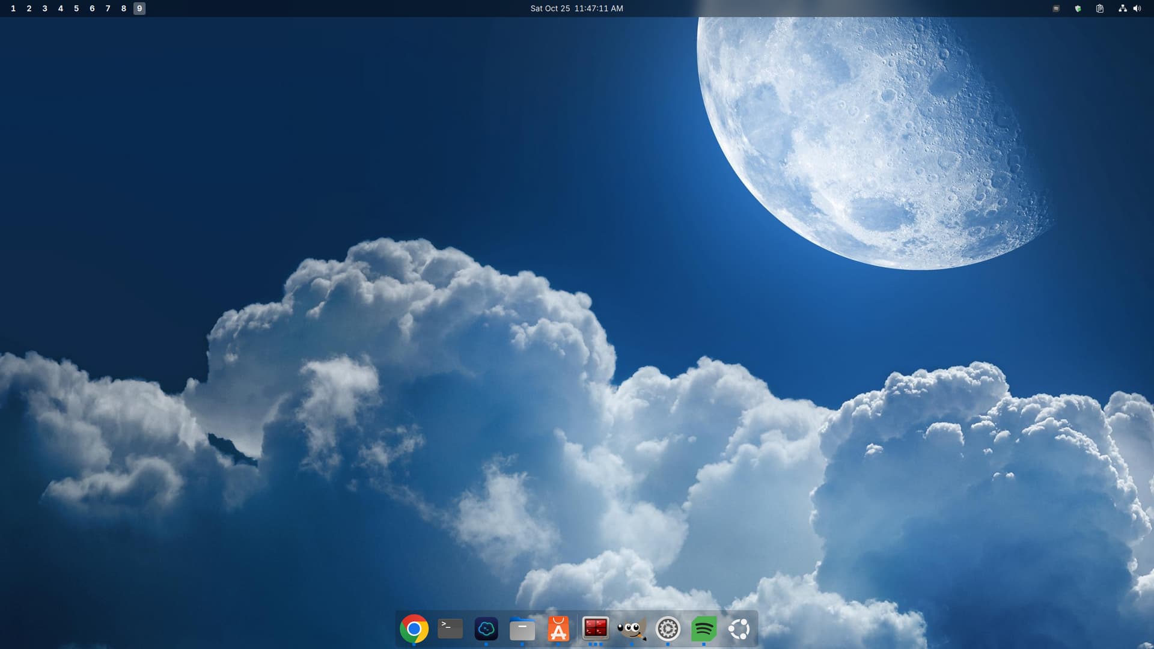This screenshot has height=649, width=1154.
Task: Select the highlighted workspace 9
Action: [139, 8]
